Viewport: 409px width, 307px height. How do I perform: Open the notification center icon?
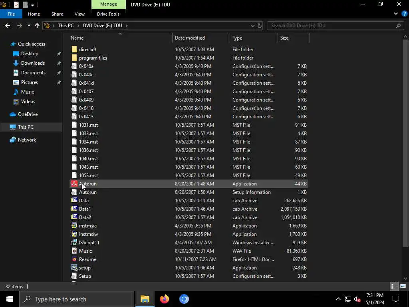396,299
